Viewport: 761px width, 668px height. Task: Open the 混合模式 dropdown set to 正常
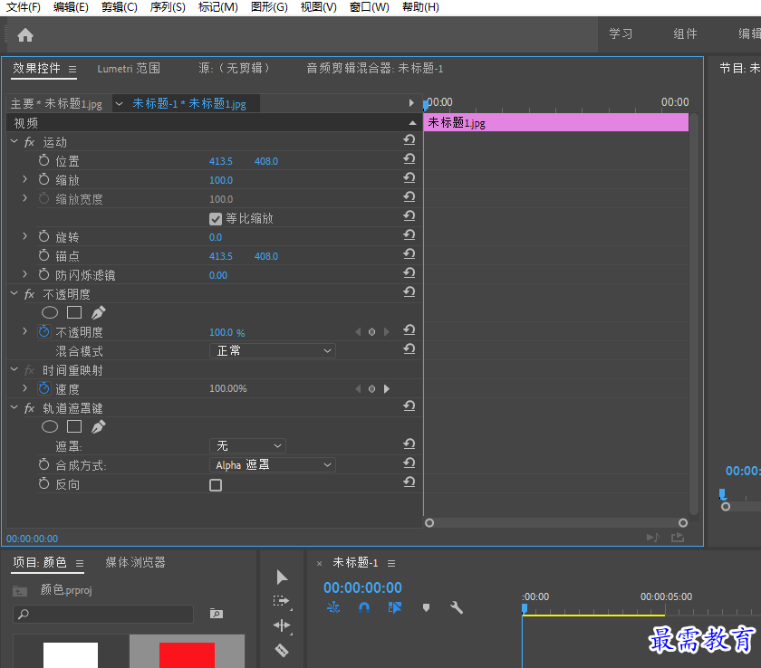[x=273, y=350]
